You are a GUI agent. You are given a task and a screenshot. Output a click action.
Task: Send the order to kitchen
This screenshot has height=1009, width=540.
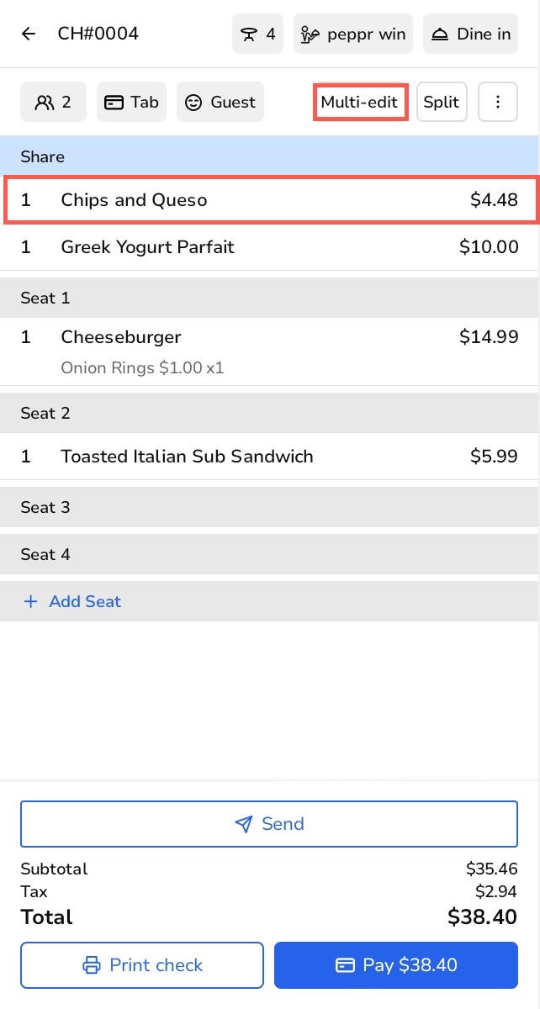coord(269,824)
